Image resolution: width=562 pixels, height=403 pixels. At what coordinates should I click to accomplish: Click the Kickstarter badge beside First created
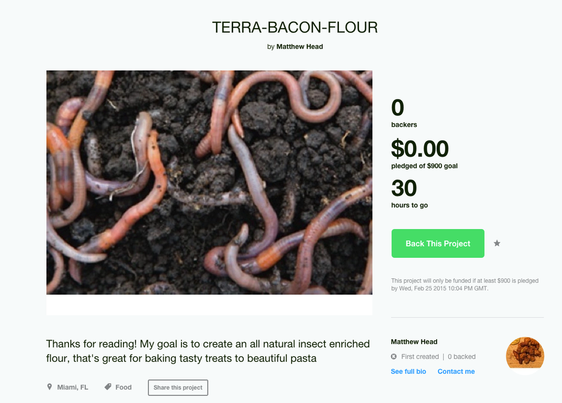tap(394, 356)
